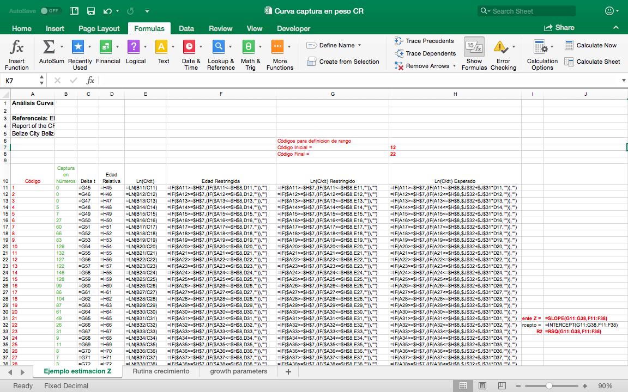Open Math & Trig functions
This screenshot has height=392, width=628.
coord(250,54)
